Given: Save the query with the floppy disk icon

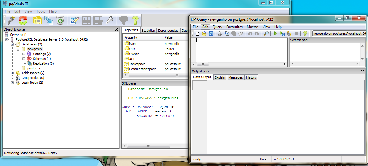Looking at the screenshot, I should coord(211,33).
